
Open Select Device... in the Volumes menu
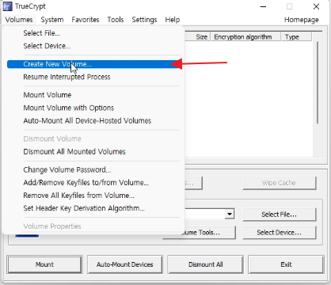coord(47,46)
